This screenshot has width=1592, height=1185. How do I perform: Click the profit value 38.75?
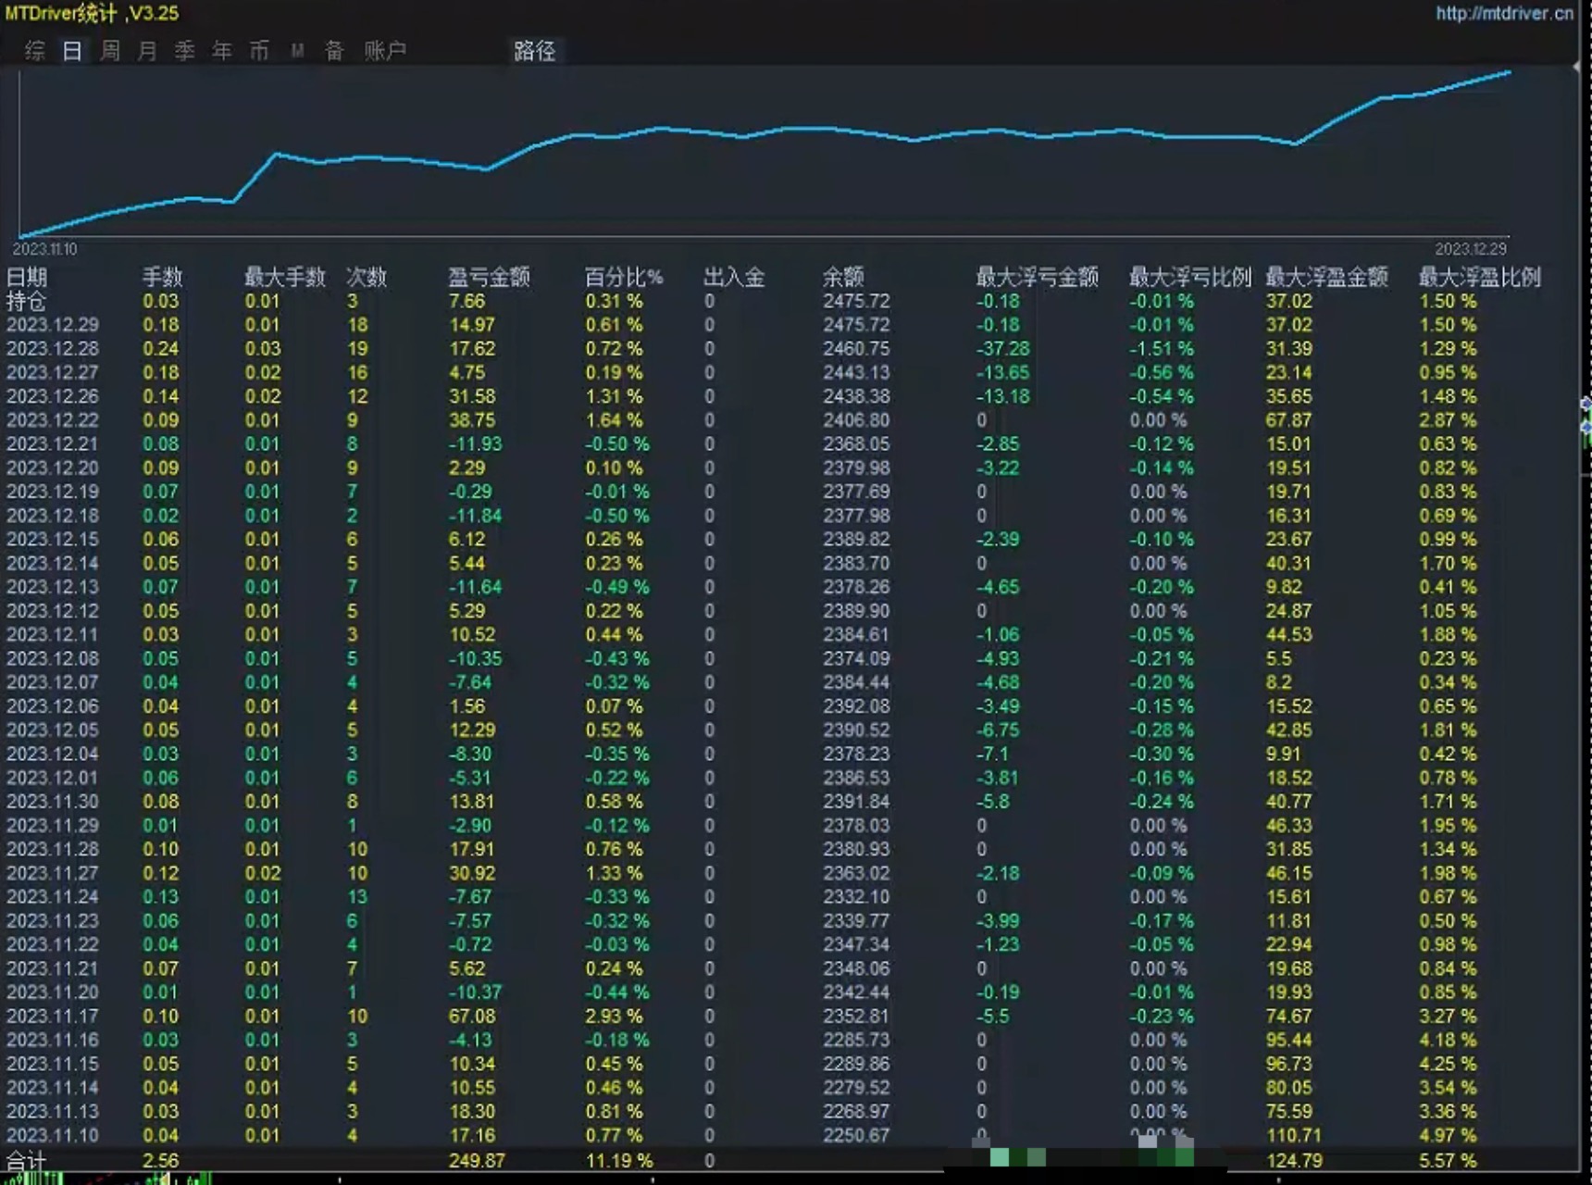click(x=472, y=420)
